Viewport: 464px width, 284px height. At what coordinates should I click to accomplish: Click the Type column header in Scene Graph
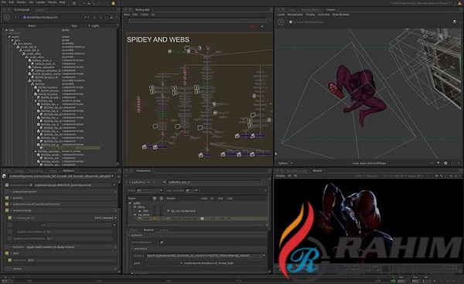pyautogui.click(x=74, y=26)
